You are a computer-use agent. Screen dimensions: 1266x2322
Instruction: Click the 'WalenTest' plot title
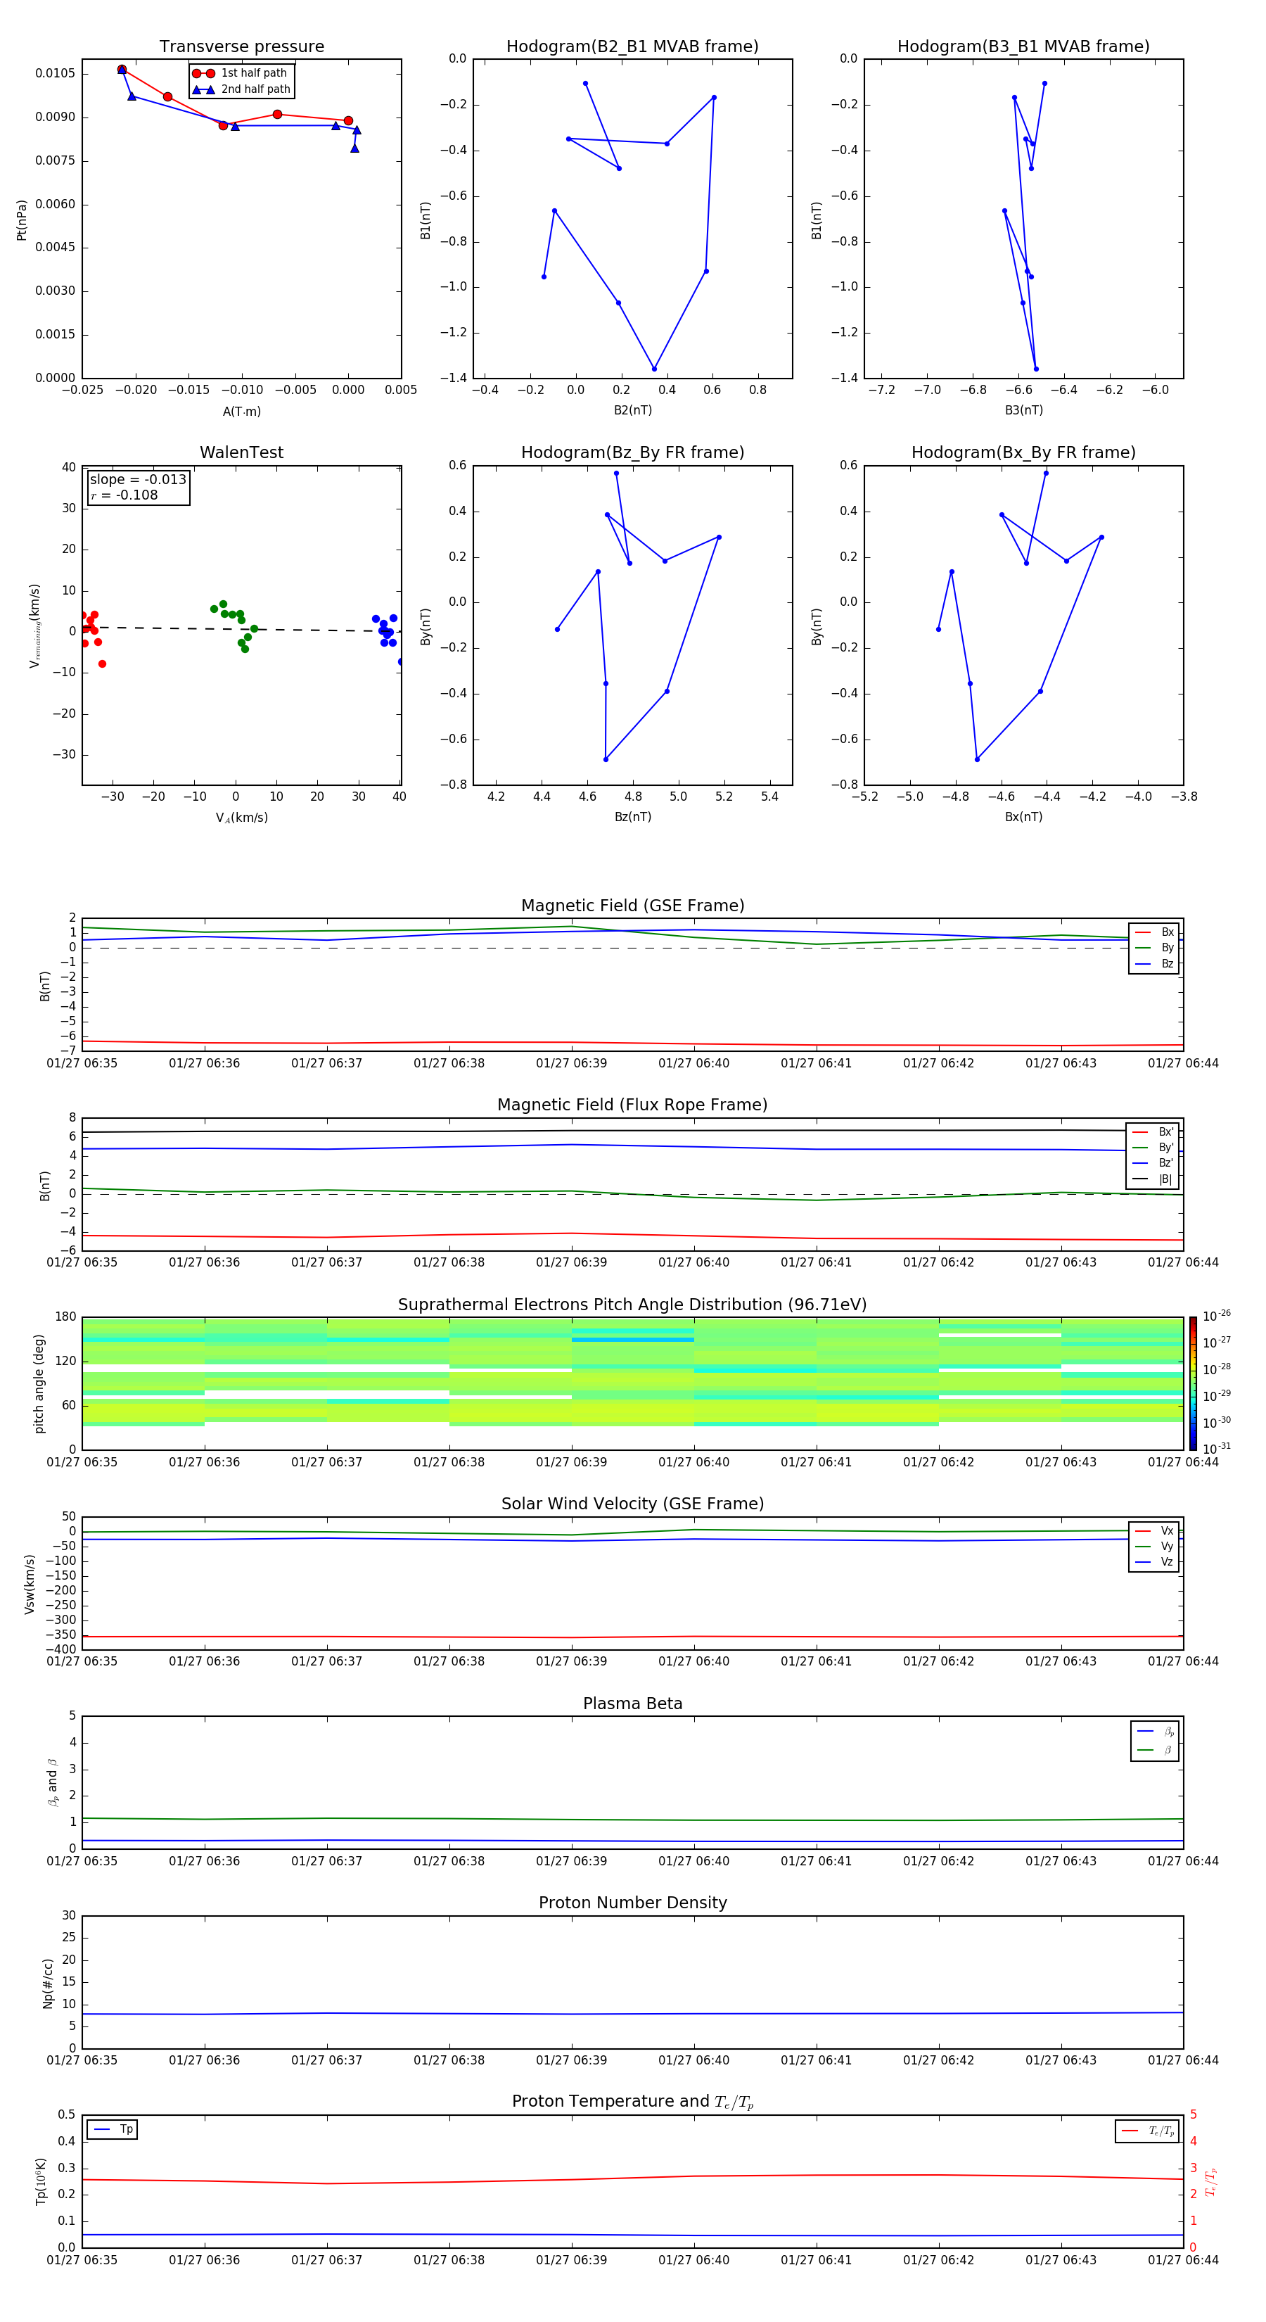pyautogui.click(x=241, y=452)
